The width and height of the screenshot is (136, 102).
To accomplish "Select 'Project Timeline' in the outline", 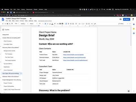I will [8, 83].
